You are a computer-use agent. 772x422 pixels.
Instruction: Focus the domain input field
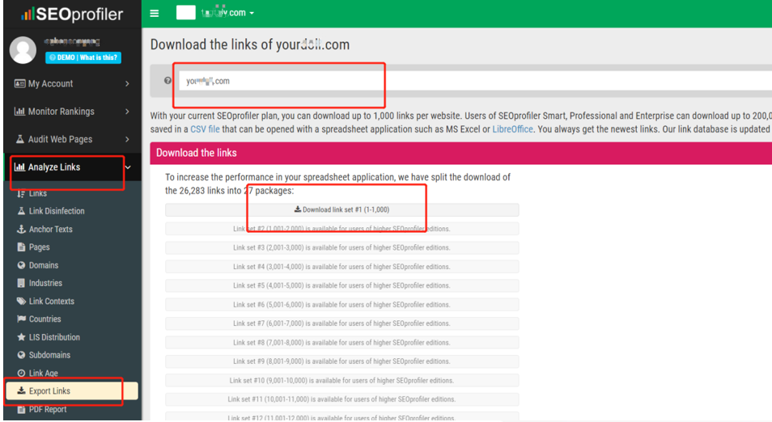coord(475,81)
